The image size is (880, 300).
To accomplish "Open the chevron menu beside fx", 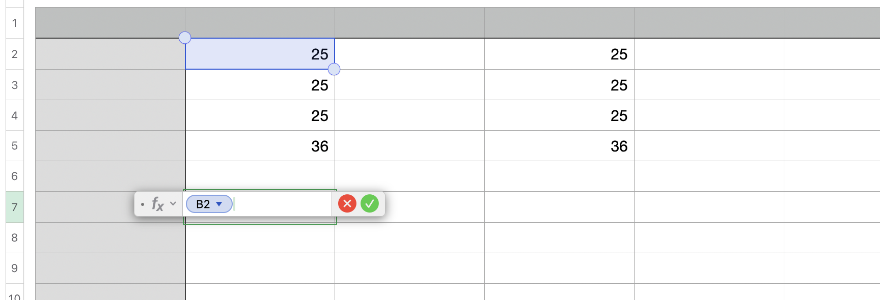I will pos(173,204).
